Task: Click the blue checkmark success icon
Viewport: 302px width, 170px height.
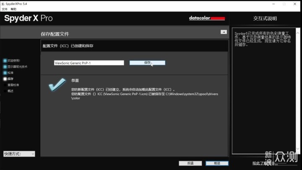Action: [x=57, y=85]
